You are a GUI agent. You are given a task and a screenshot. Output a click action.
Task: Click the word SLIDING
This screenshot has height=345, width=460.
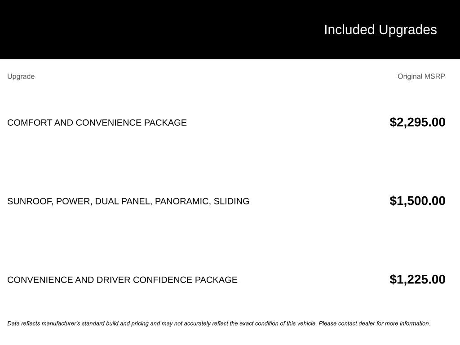point(231,201)
